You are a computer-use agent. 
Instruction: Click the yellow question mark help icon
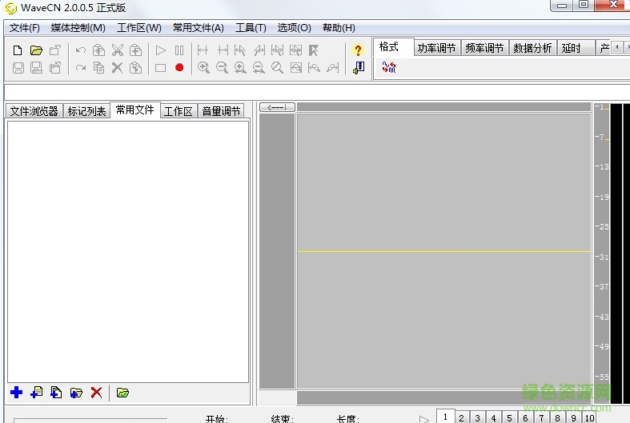tap(358, 50)
